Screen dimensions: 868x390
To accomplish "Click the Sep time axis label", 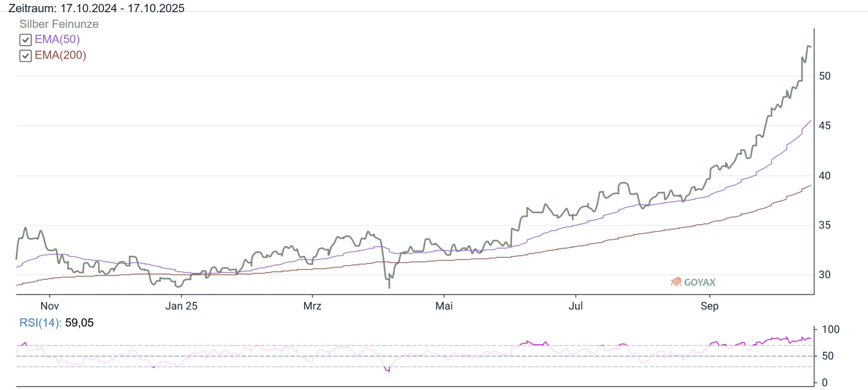I will pos(709,306).
